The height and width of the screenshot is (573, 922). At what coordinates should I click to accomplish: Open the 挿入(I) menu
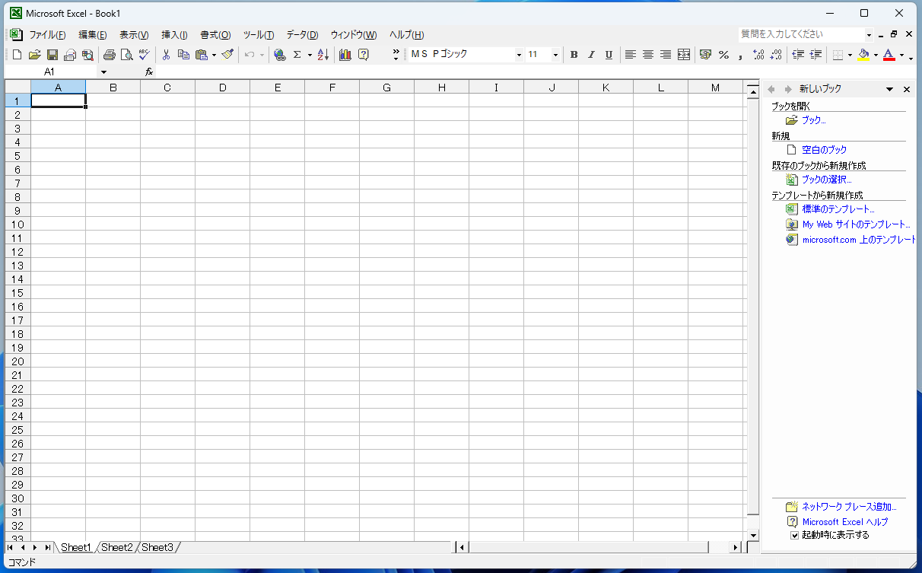[x=174, y=35]
